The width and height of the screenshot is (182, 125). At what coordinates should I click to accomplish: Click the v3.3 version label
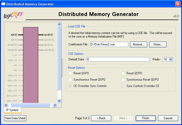click(x=176, y=16)
